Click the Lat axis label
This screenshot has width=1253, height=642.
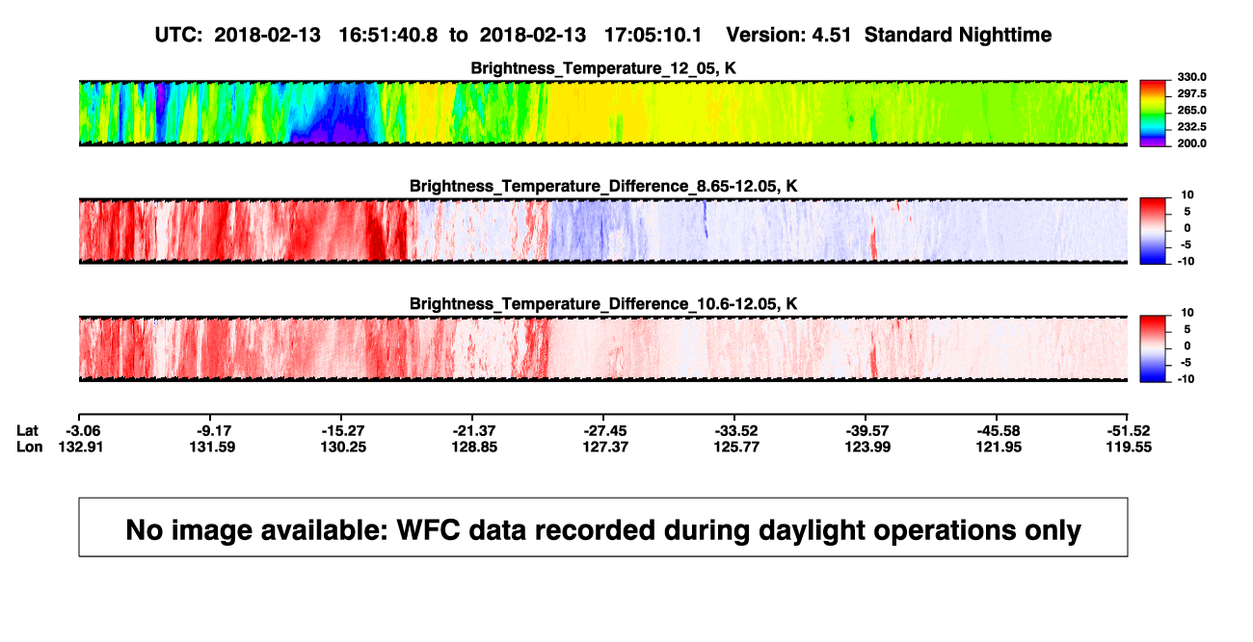click(28, 430)
